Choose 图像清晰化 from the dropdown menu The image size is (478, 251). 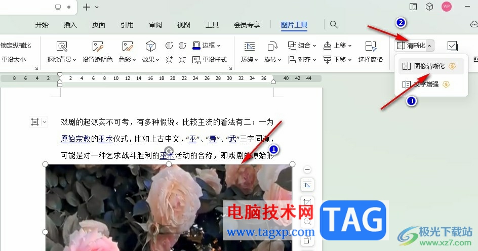tap(431, 66)
